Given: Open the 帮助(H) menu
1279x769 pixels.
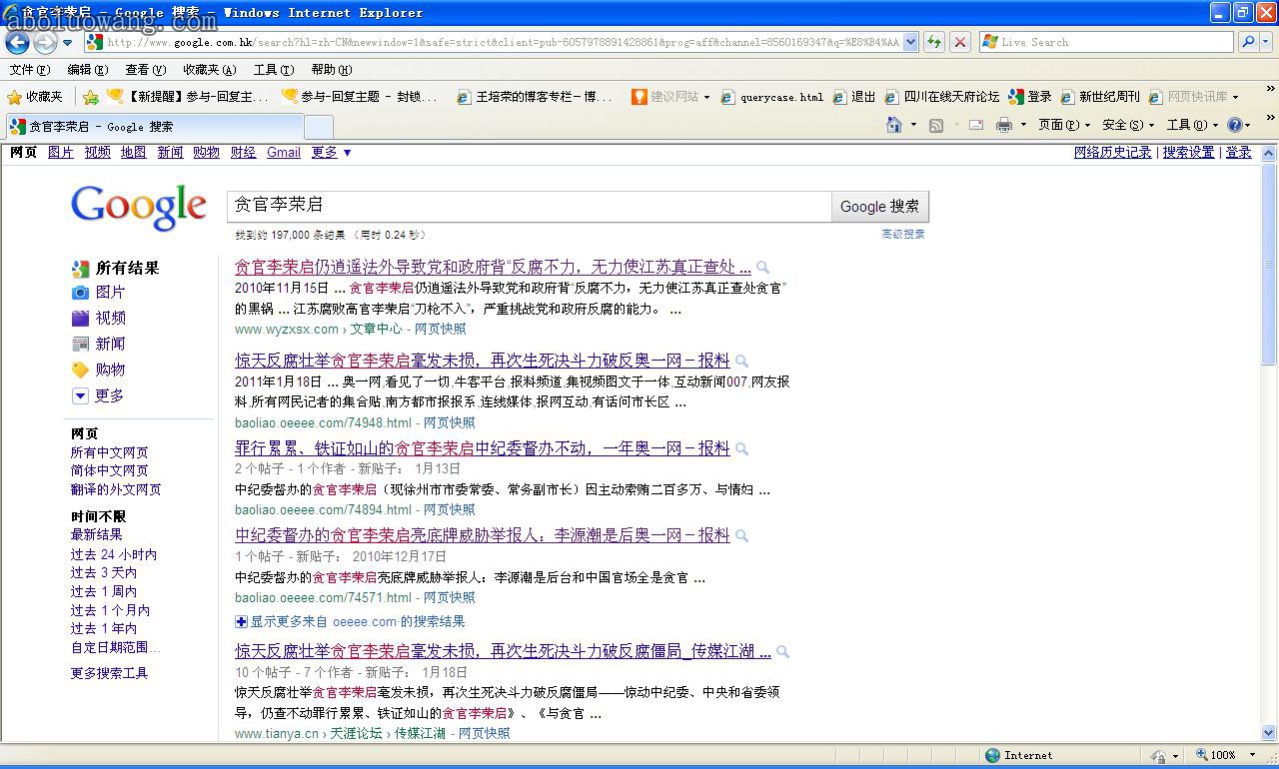Looking at the screenshot, I should click(x=331, y=70).
